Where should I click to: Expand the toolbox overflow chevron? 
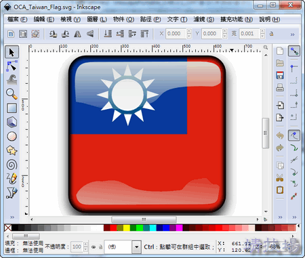point(12,217)
